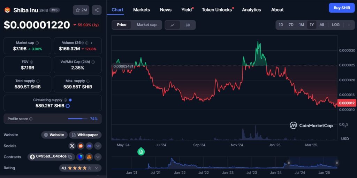The height and width of the screenshot is (178, 357).
Task: Open Profile score info icon
Action: coord(31,119)
